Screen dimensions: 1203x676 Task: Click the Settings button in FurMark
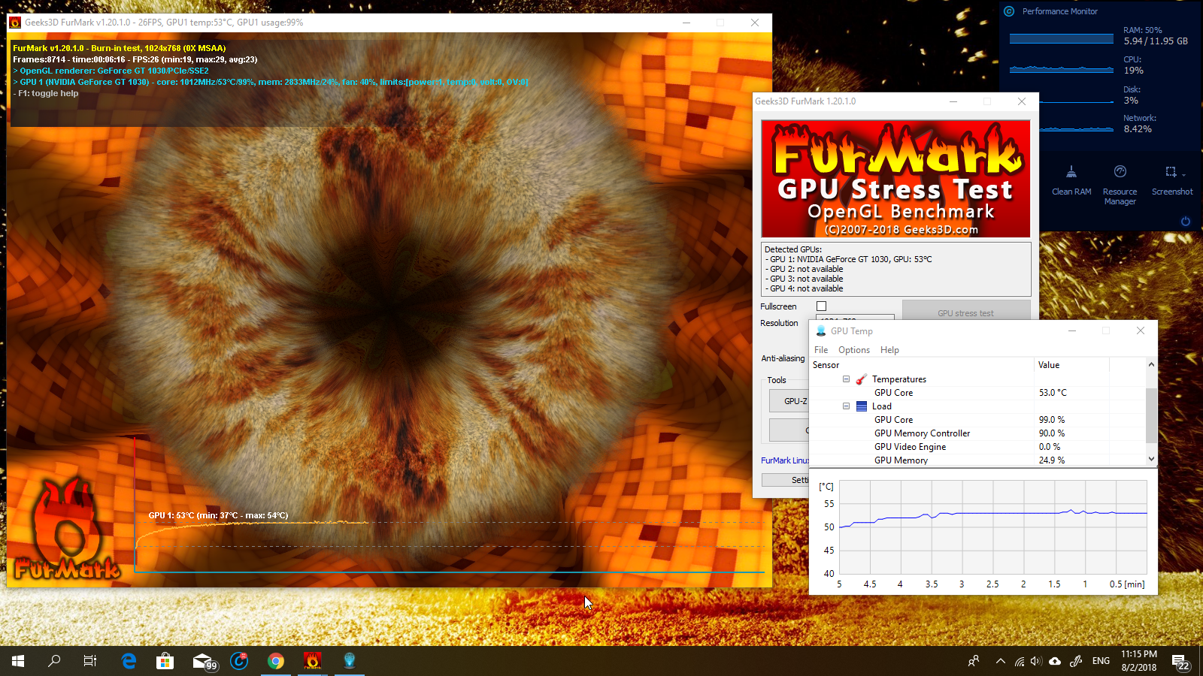pyautogui.click(x=786, y=480)
